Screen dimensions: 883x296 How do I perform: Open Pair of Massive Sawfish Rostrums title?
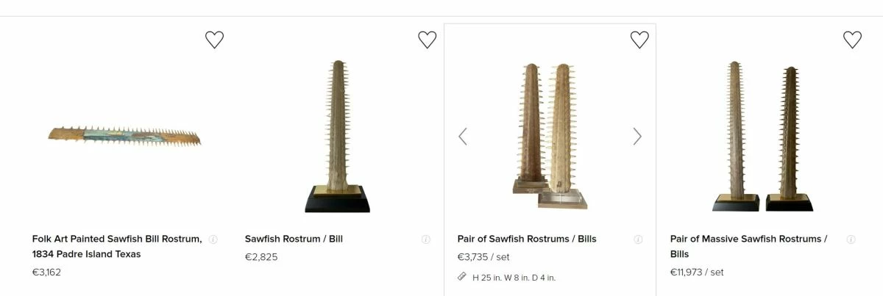point(748,246)
